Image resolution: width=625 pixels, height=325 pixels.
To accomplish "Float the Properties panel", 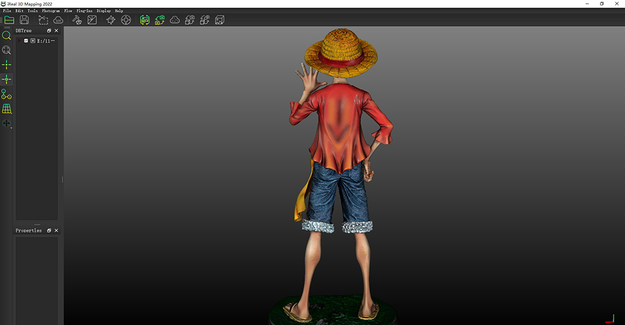I will [49, 230].
